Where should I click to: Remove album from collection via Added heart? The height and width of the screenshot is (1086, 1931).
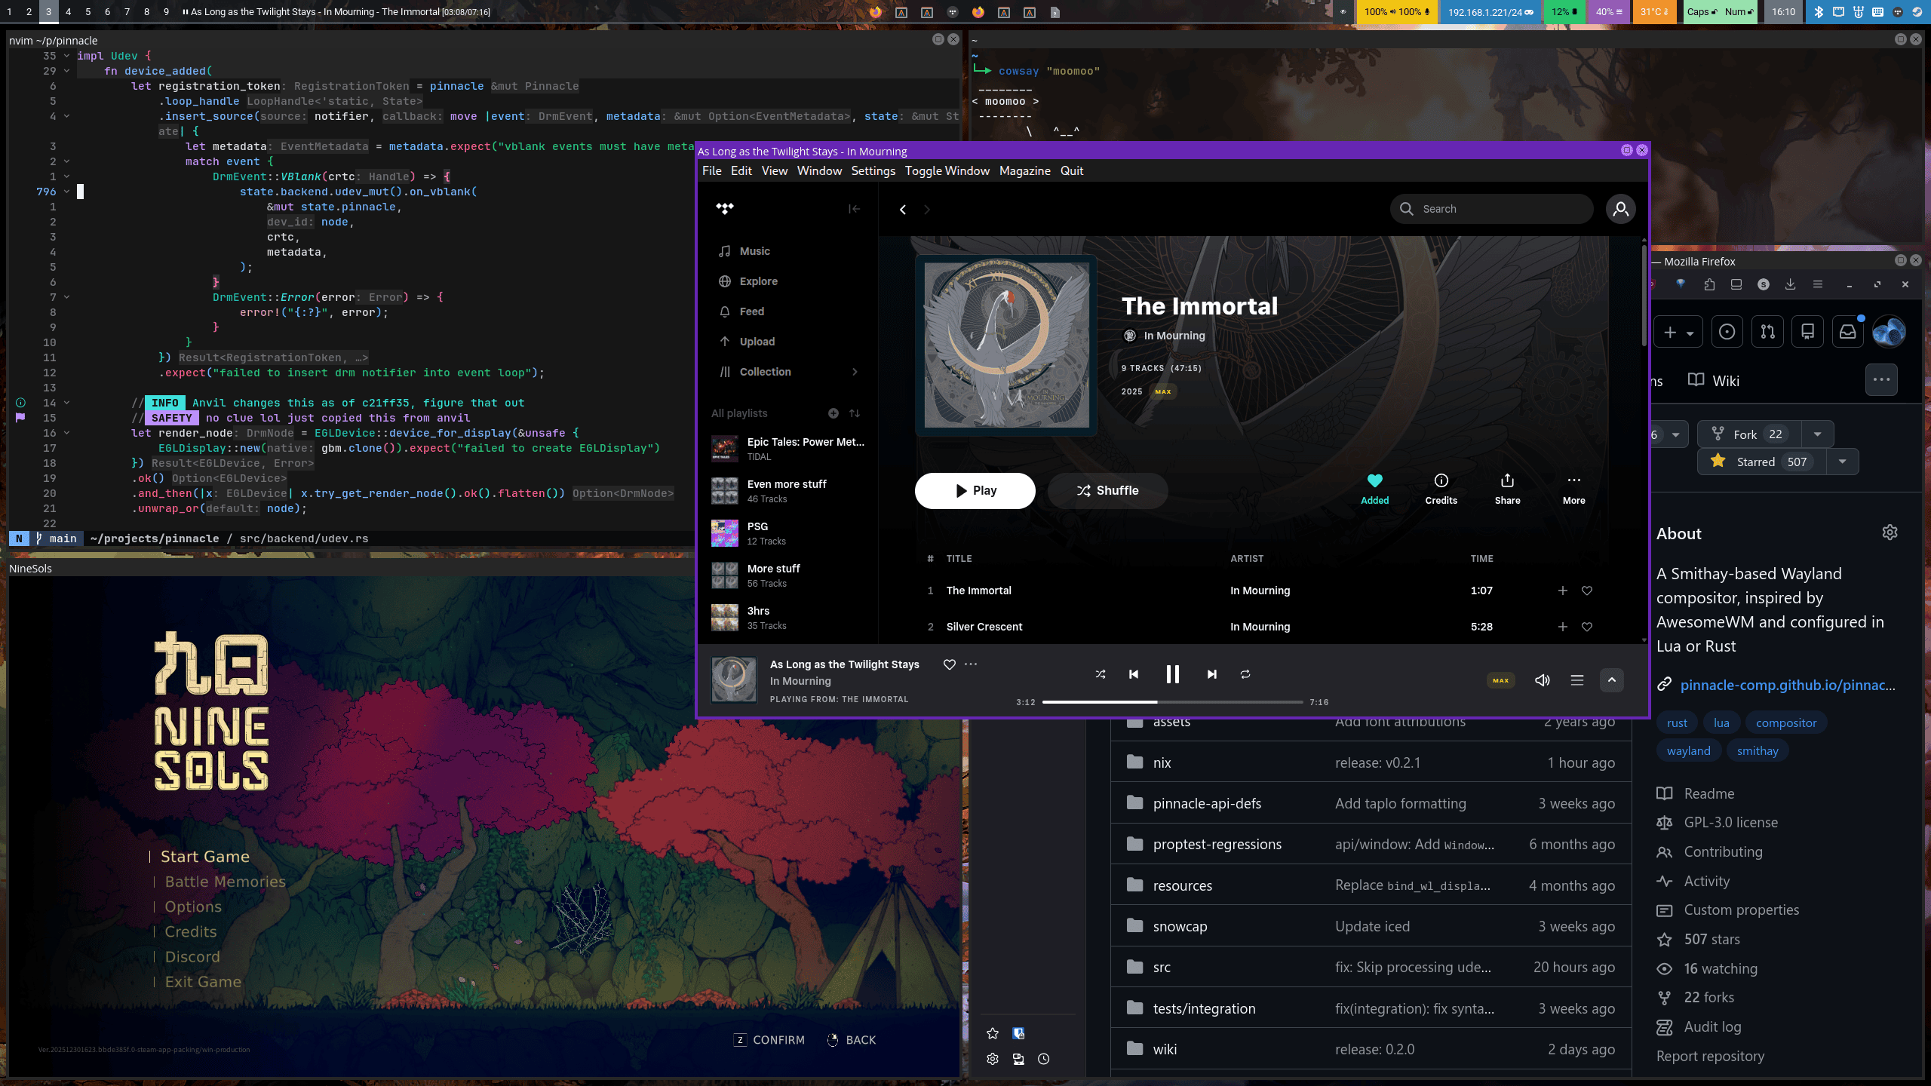(x=1374, y=489)
